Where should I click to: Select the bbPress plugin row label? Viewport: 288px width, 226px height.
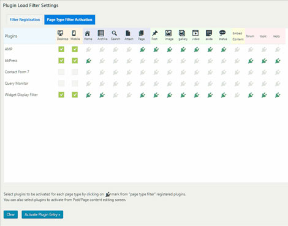click(11, 61)
